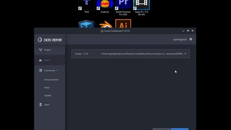The image size is (231, 130).
Task: Click the Project branch icon
Action: click(x=40, y=50)
